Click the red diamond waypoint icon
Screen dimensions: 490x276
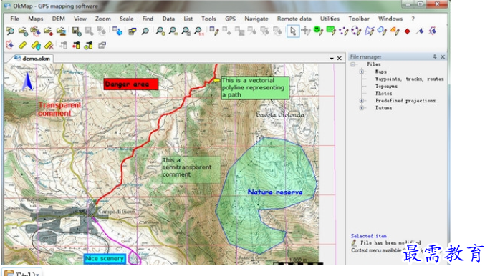(x=407, y=31)
